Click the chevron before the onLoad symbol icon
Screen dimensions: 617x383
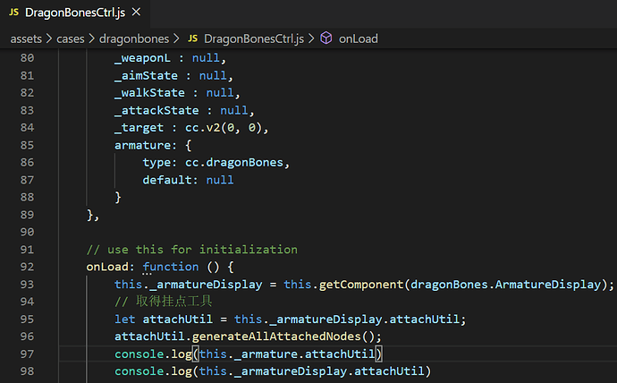click(312, 38)
